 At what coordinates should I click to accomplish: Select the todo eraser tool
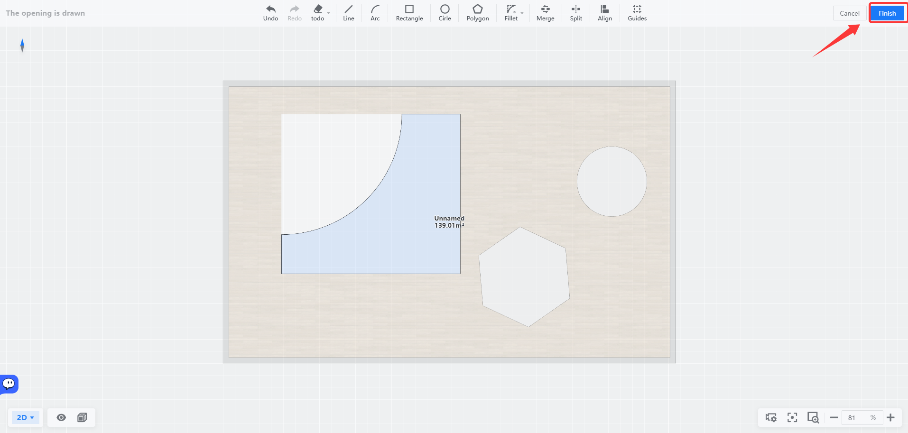(317, 13)
